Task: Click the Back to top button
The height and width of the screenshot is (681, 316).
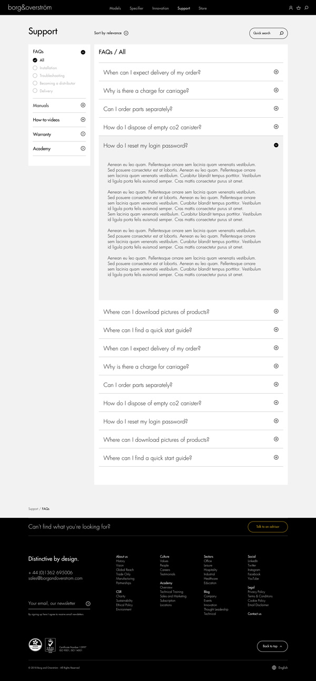Action: (x=272, y=646)
